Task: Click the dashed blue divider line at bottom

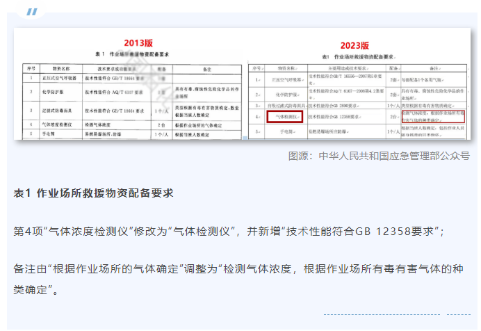Action: point(396,314)
